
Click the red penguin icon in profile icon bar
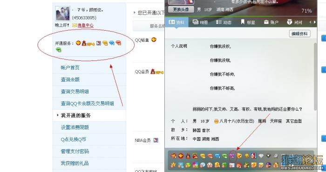[188, 156]
